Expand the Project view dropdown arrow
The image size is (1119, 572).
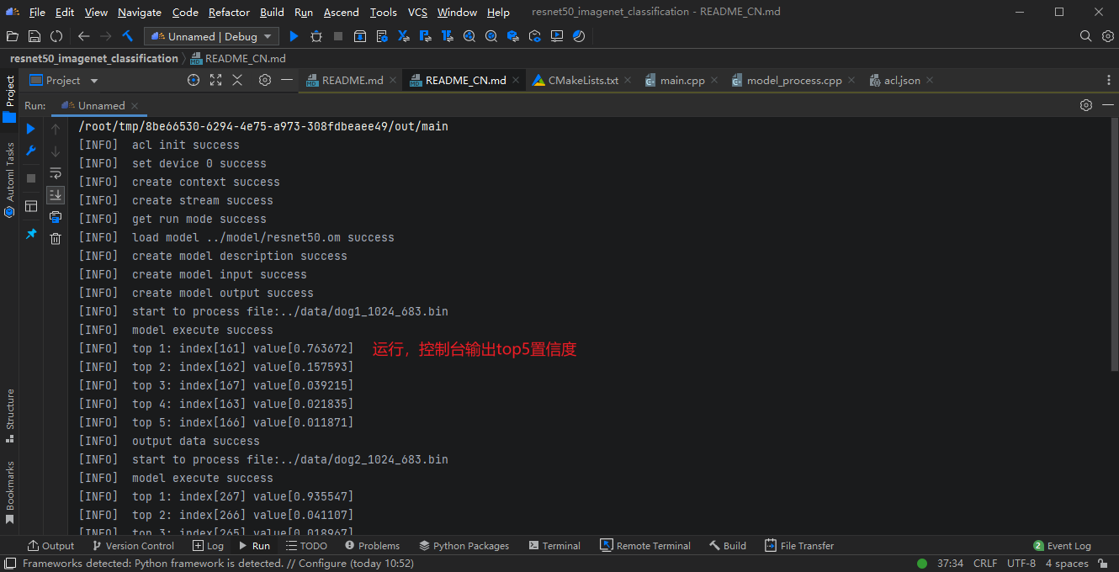94,81
